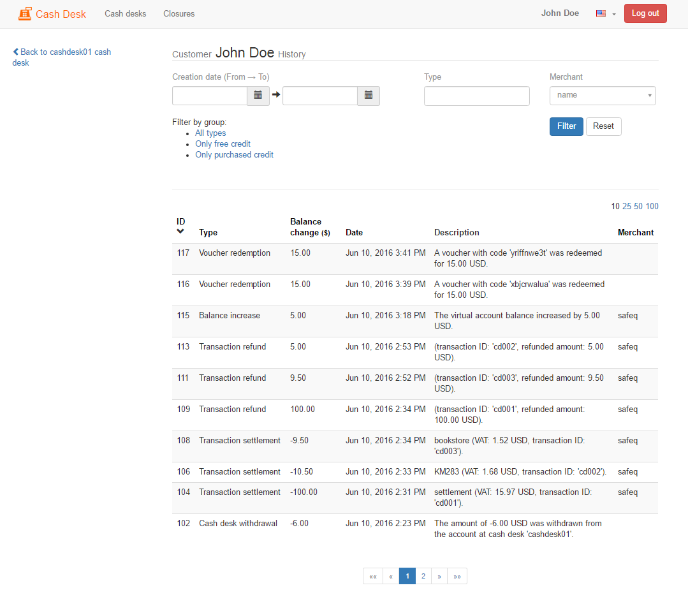Filter by Only free credit
This screenshot has width=688, height=597.
tap(223, 144)
